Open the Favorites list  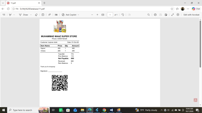(177, 9)
